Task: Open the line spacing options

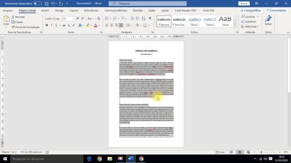Action: [129, 25]
